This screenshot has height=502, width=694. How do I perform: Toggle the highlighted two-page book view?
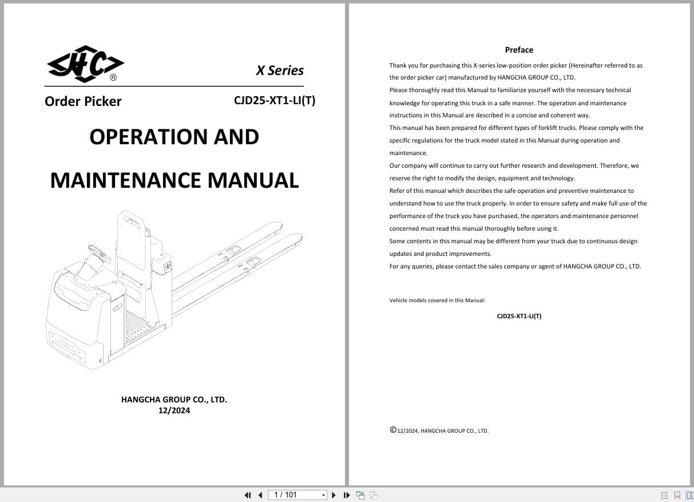point(690,495)
